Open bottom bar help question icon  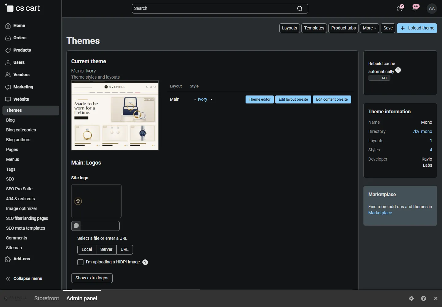point(424,298)
